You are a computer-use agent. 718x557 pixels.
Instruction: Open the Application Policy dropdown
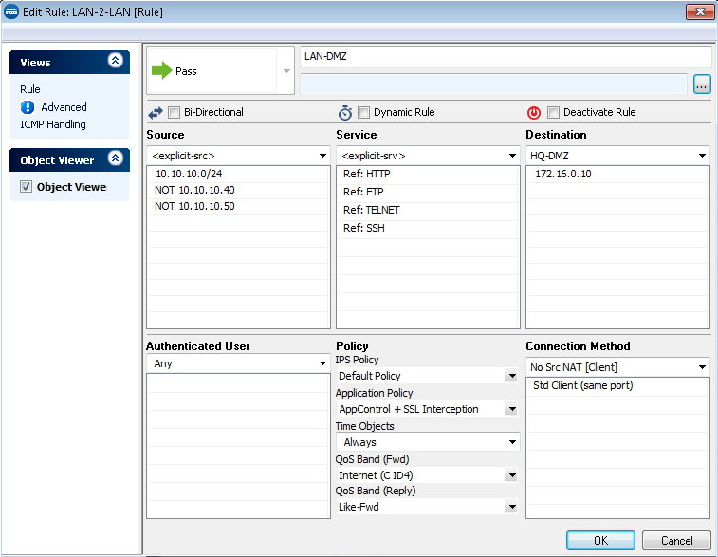point(512,409)
